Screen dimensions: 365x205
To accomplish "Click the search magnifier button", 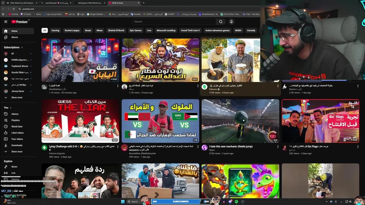I will 221,22.
